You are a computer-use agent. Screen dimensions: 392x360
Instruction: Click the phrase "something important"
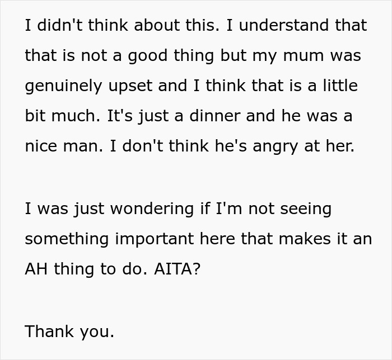(x=106, y=239)
